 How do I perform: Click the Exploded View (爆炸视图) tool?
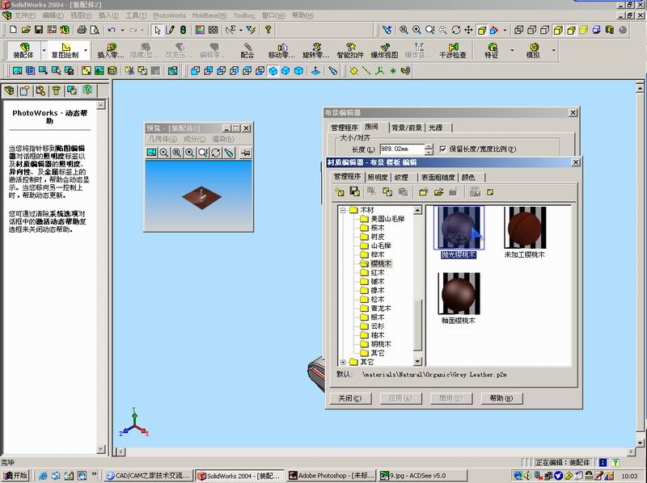point(384,50)
